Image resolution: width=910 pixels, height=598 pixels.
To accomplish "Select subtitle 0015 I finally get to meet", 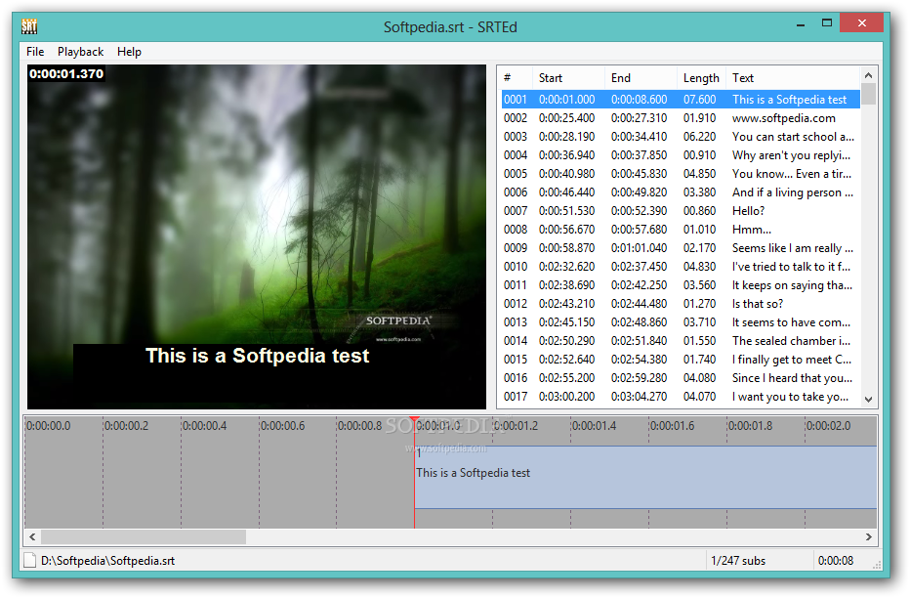I will pyautogui.click(x=681, y=360).
